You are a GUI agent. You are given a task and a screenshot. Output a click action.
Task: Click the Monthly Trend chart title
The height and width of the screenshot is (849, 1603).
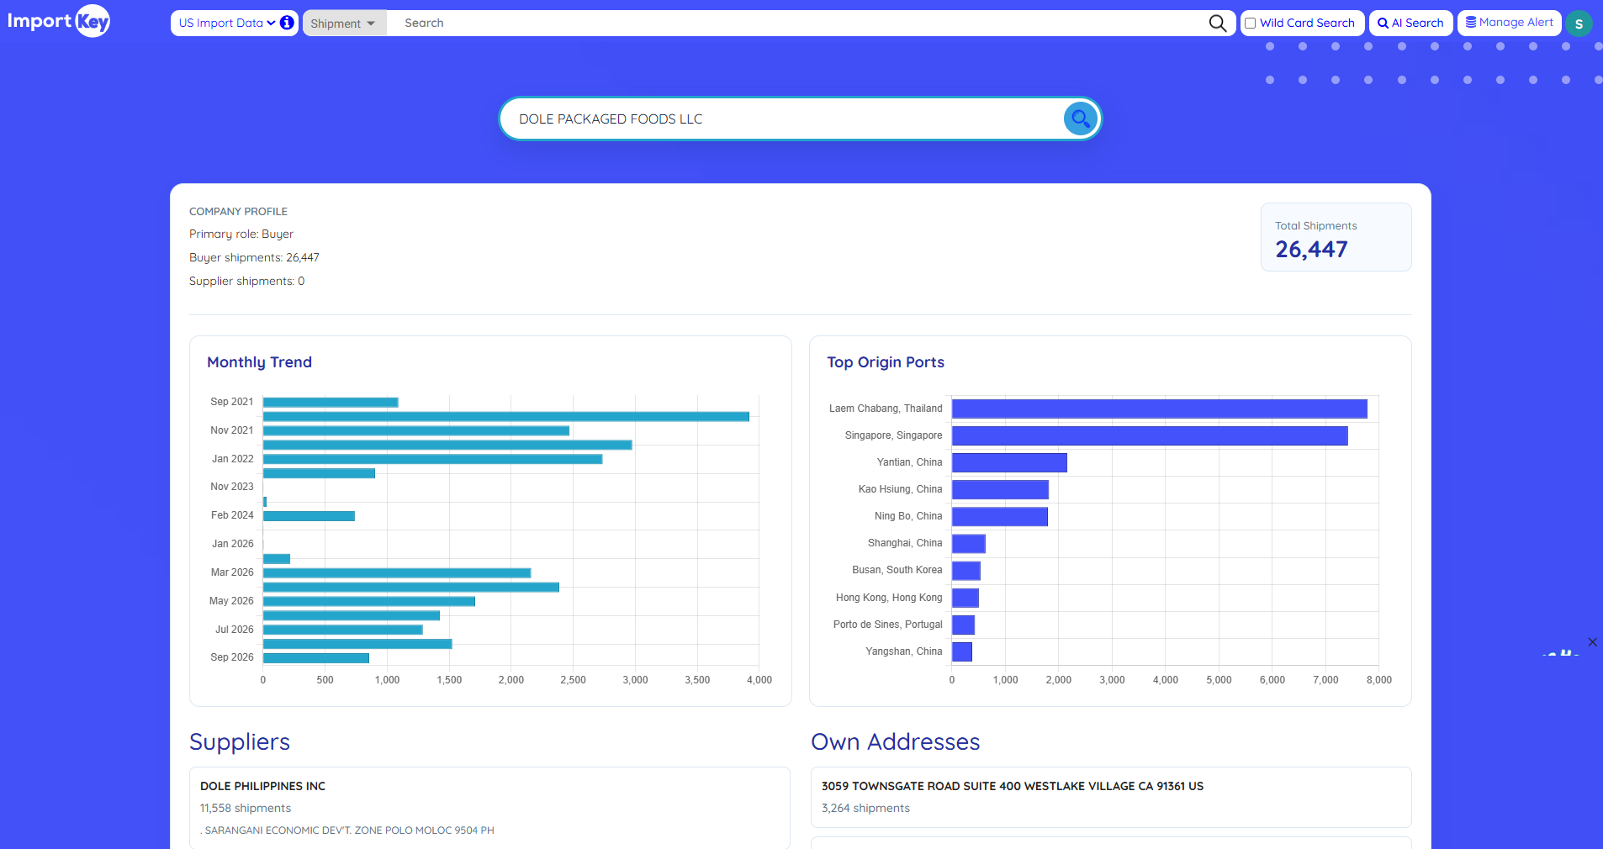[x=259, y=362]
